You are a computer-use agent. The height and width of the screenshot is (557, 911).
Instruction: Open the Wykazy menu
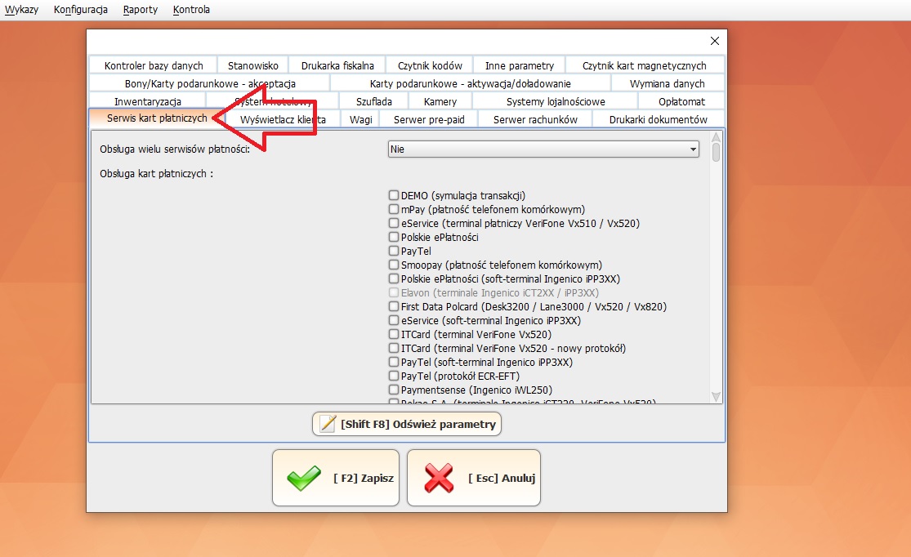(21, 9)
